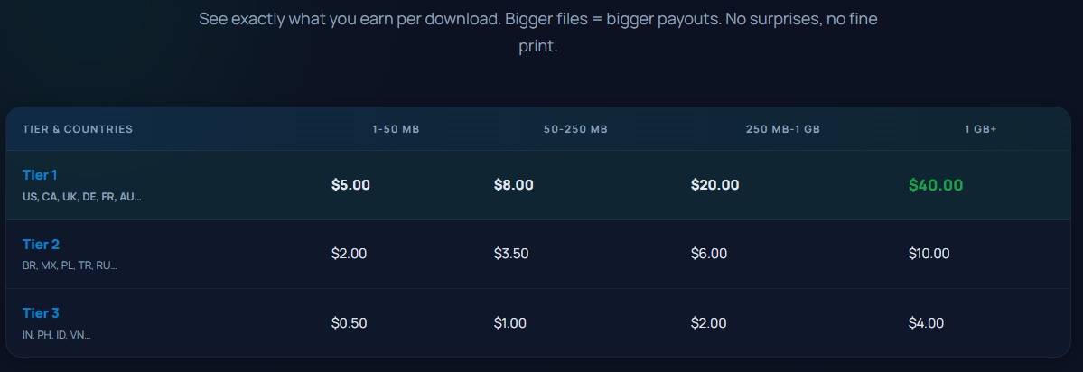This screenshot has width=1083, height=372.
Task: Click the Tier 1 $8.00 payout
Action: 513,185
